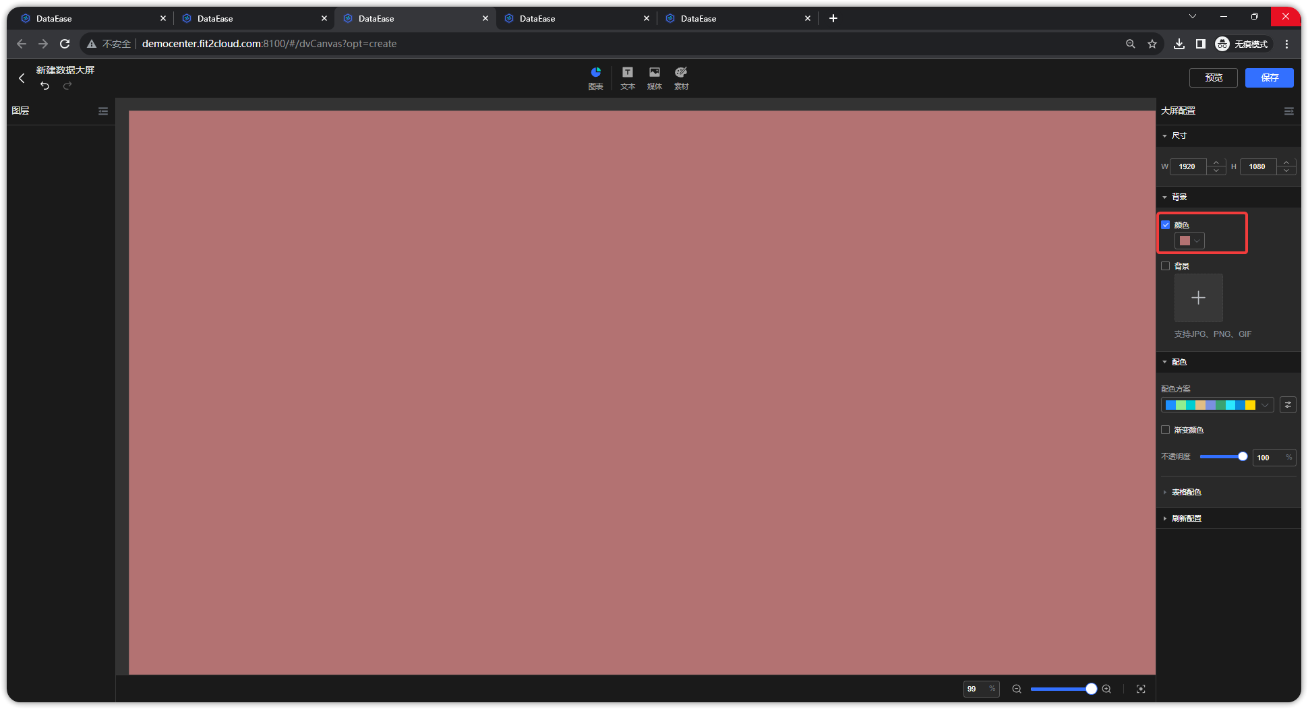Click the 支持JPG、PNG、GIF hint text

point(1212,334)
